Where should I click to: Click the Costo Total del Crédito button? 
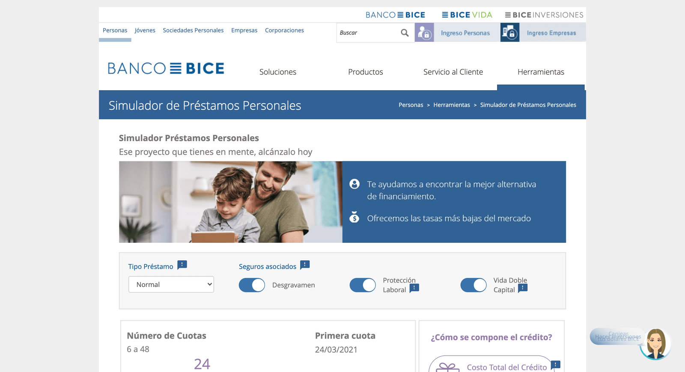(x=491, y=364)
